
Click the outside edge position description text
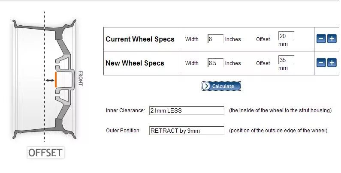point(278,131)
